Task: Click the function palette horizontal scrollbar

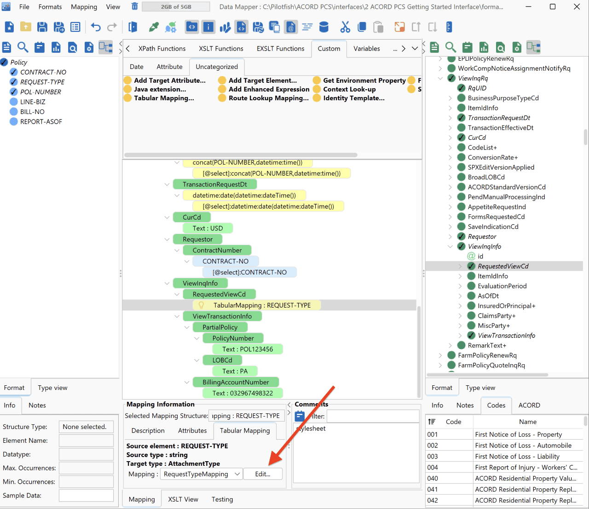Action: pos(241,155)
